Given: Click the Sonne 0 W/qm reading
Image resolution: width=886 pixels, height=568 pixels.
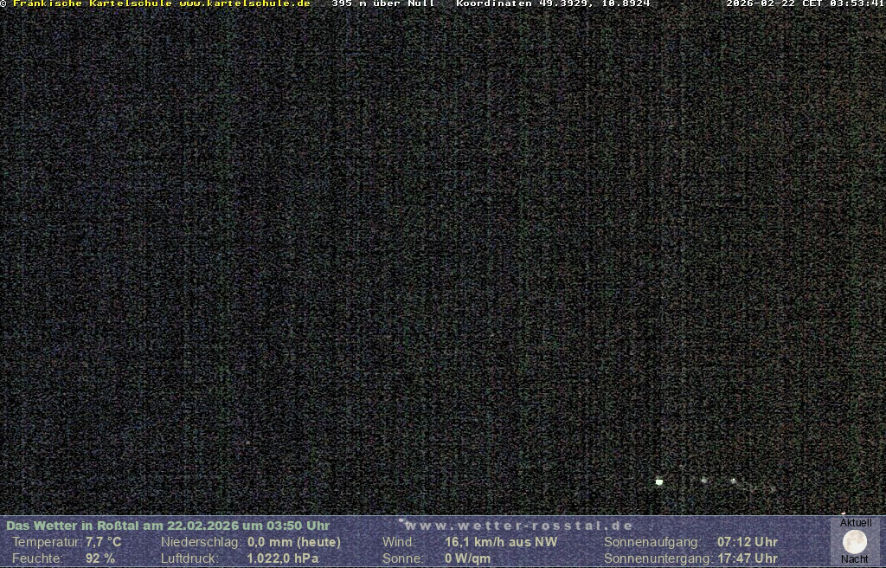Looking at the screenshot, I should click(x=467, y=558).
